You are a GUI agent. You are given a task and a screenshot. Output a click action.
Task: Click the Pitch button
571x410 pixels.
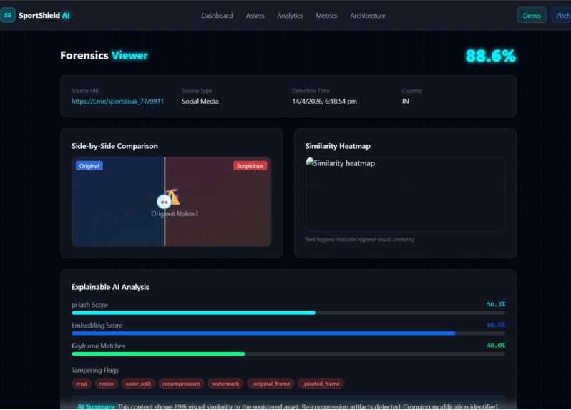point(561,15)
